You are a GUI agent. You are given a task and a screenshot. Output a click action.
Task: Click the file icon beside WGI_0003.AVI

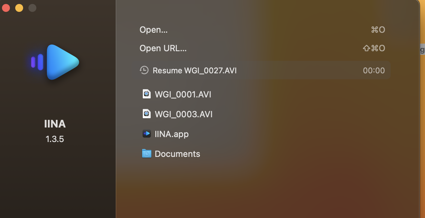point(146,114)
